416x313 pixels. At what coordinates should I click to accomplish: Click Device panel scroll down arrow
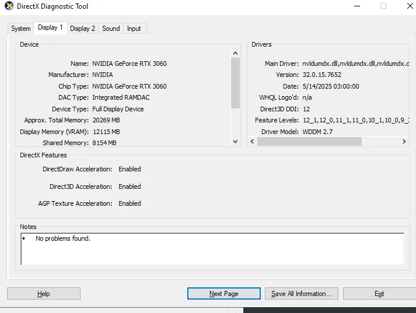click(235, 142)
